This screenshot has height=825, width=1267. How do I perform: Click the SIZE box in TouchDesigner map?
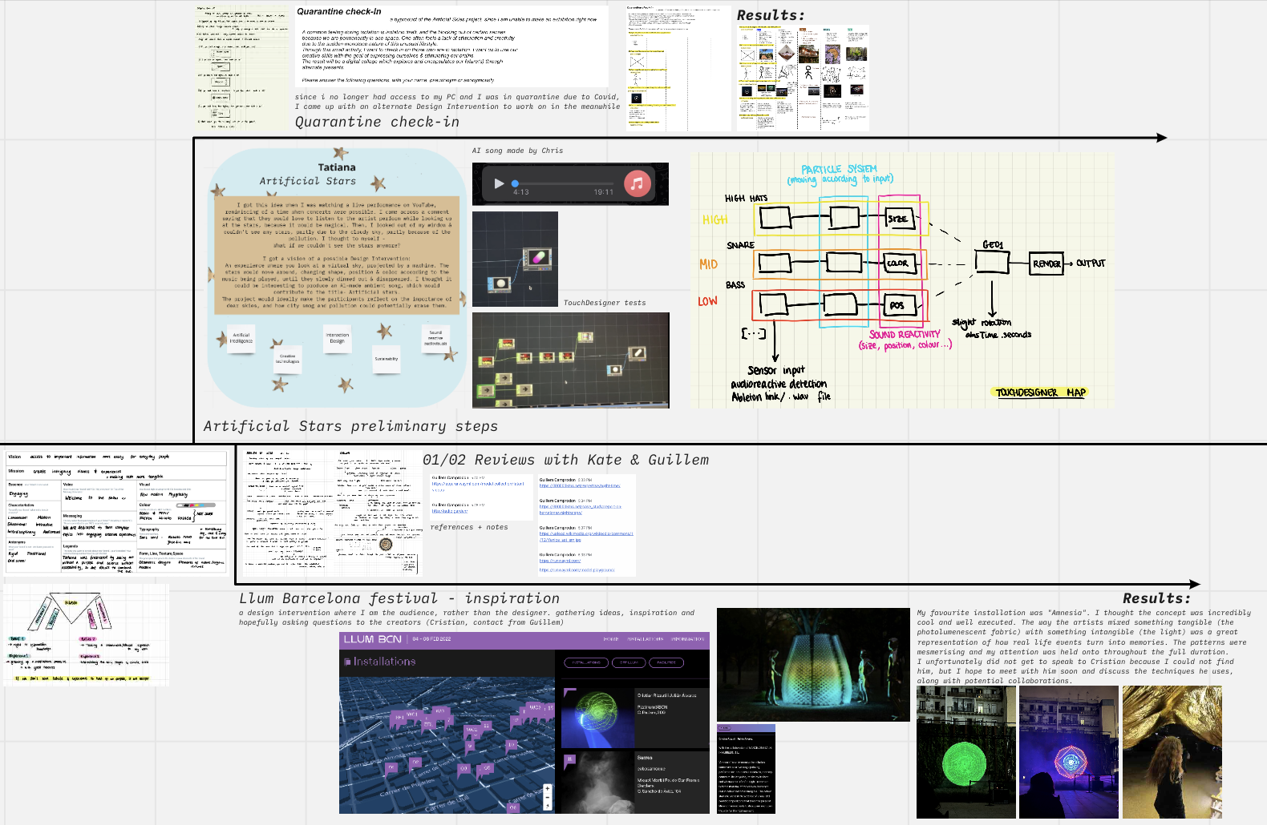[899, 218]
